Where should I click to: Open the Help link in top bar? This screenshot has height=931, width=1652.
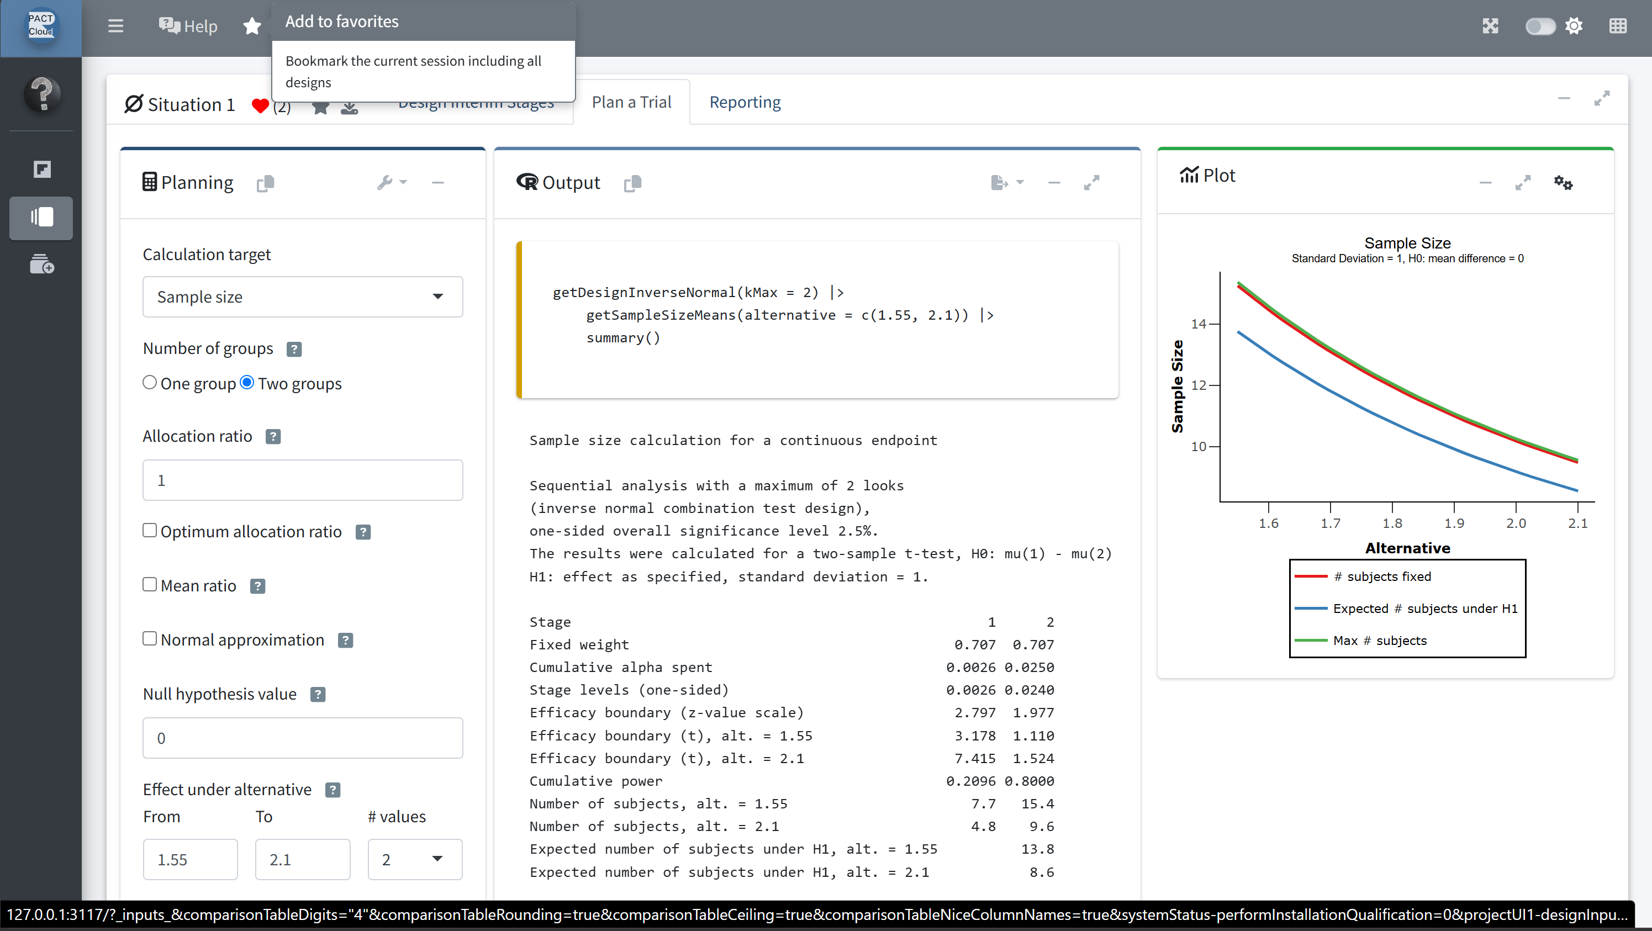tap(188, 25)
